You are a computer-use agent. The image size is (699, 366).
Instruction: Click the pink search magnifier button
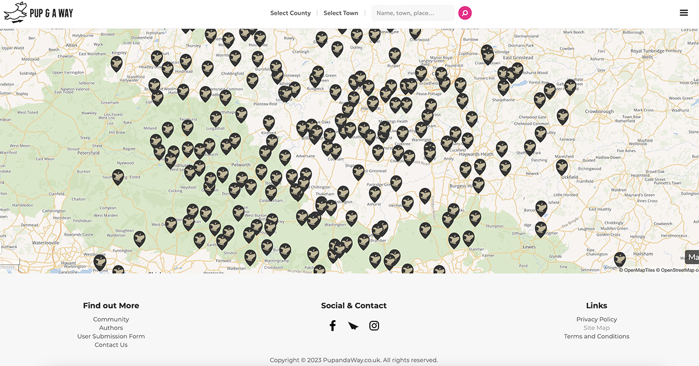[464, 13]
